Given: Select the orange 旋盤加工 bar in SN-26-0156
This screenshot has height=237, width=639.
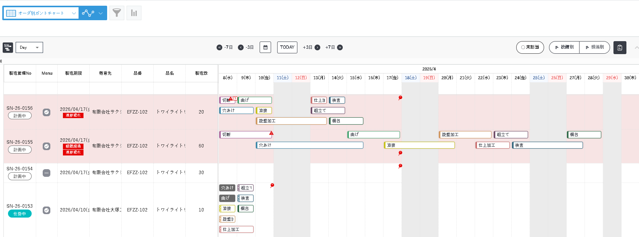Looking at the screenshot, I should 291,121.
